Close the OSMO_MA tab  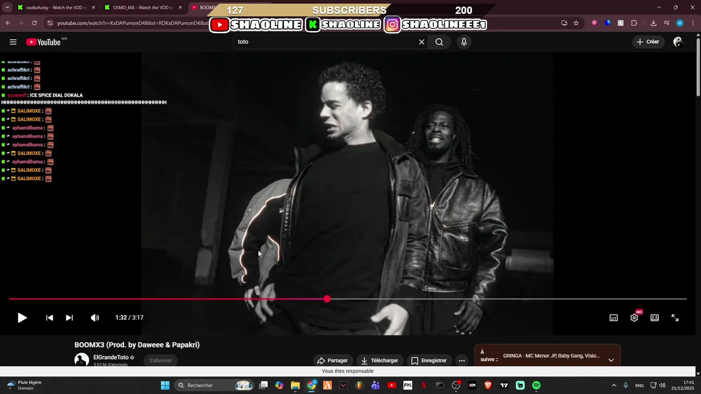click(180, 8)
